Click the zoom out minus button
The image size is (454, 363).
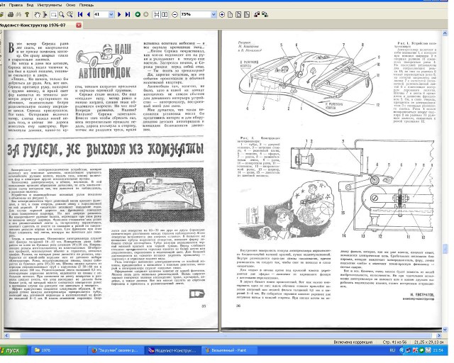click(175, 14)
